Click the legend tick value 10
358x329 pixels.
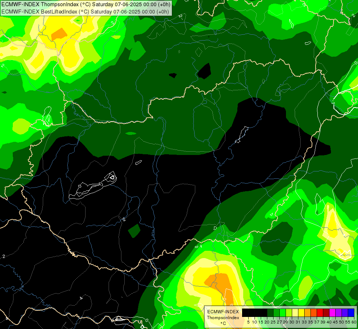(255, 322)
